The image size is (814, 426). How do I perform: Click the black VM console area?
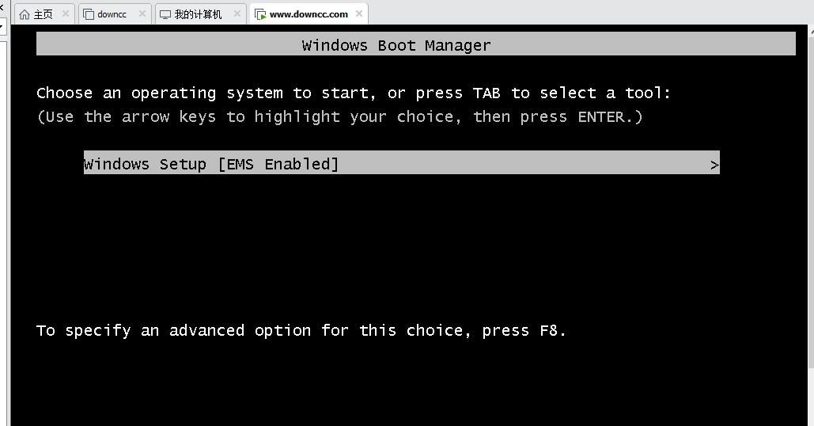(x=410, y=249)
